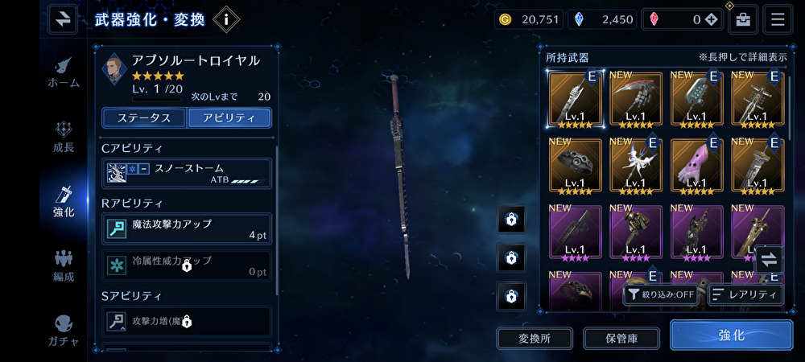
Task: Open the ホーム sidebar icon
Action: pyautogui.click(x=64, y=72)
